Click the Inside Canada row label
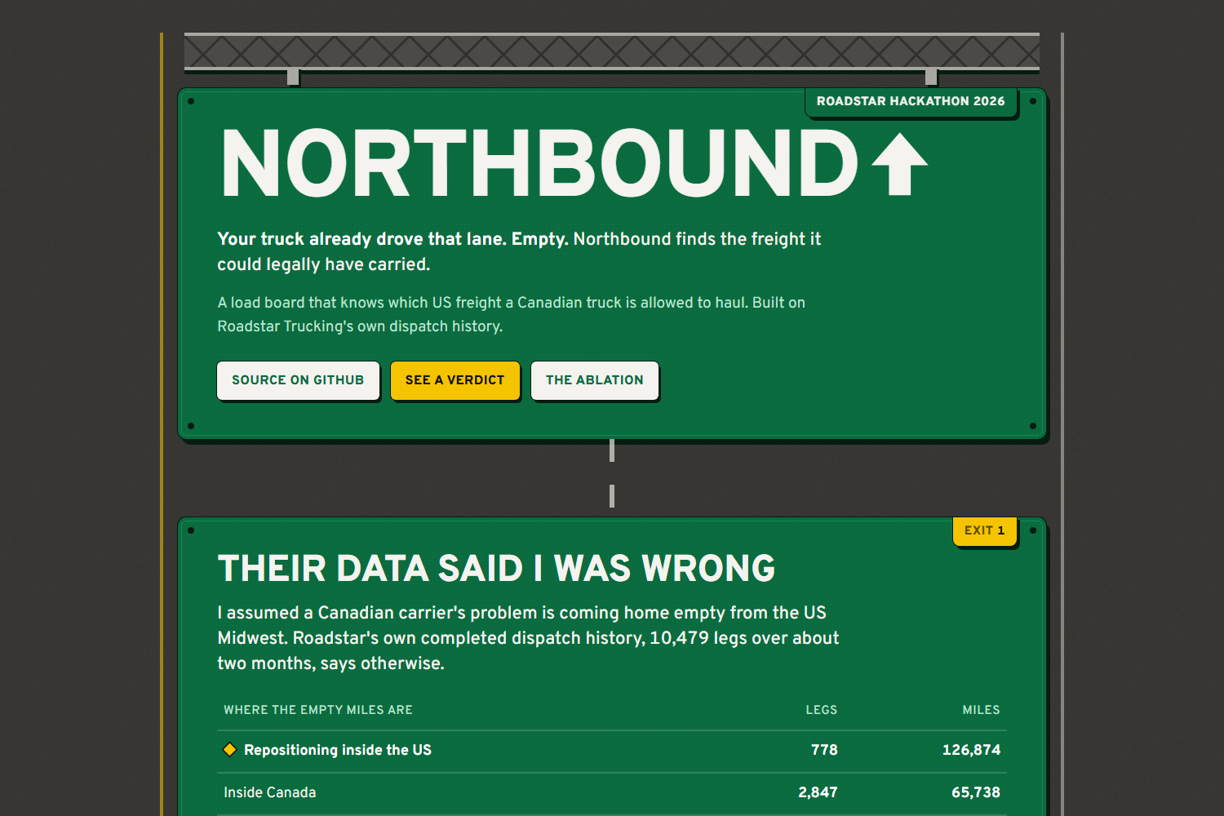 click(269, 792)
